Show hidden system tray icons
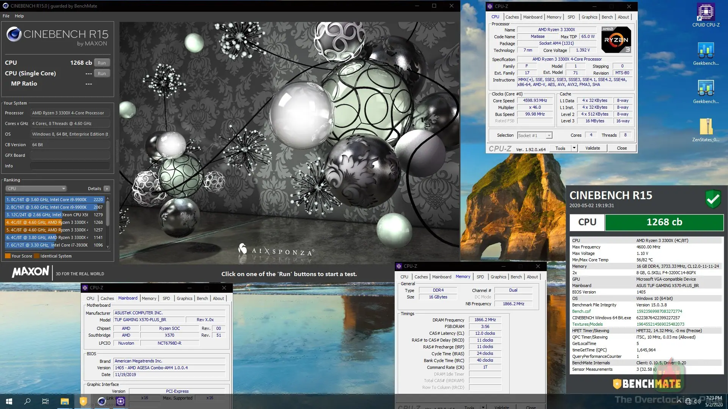This screenshot has height=409, width=728. tap(679, 401)
